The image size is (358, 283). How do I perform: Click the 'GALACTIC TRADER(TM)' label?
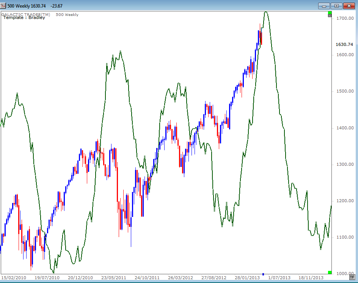point(25,14)
